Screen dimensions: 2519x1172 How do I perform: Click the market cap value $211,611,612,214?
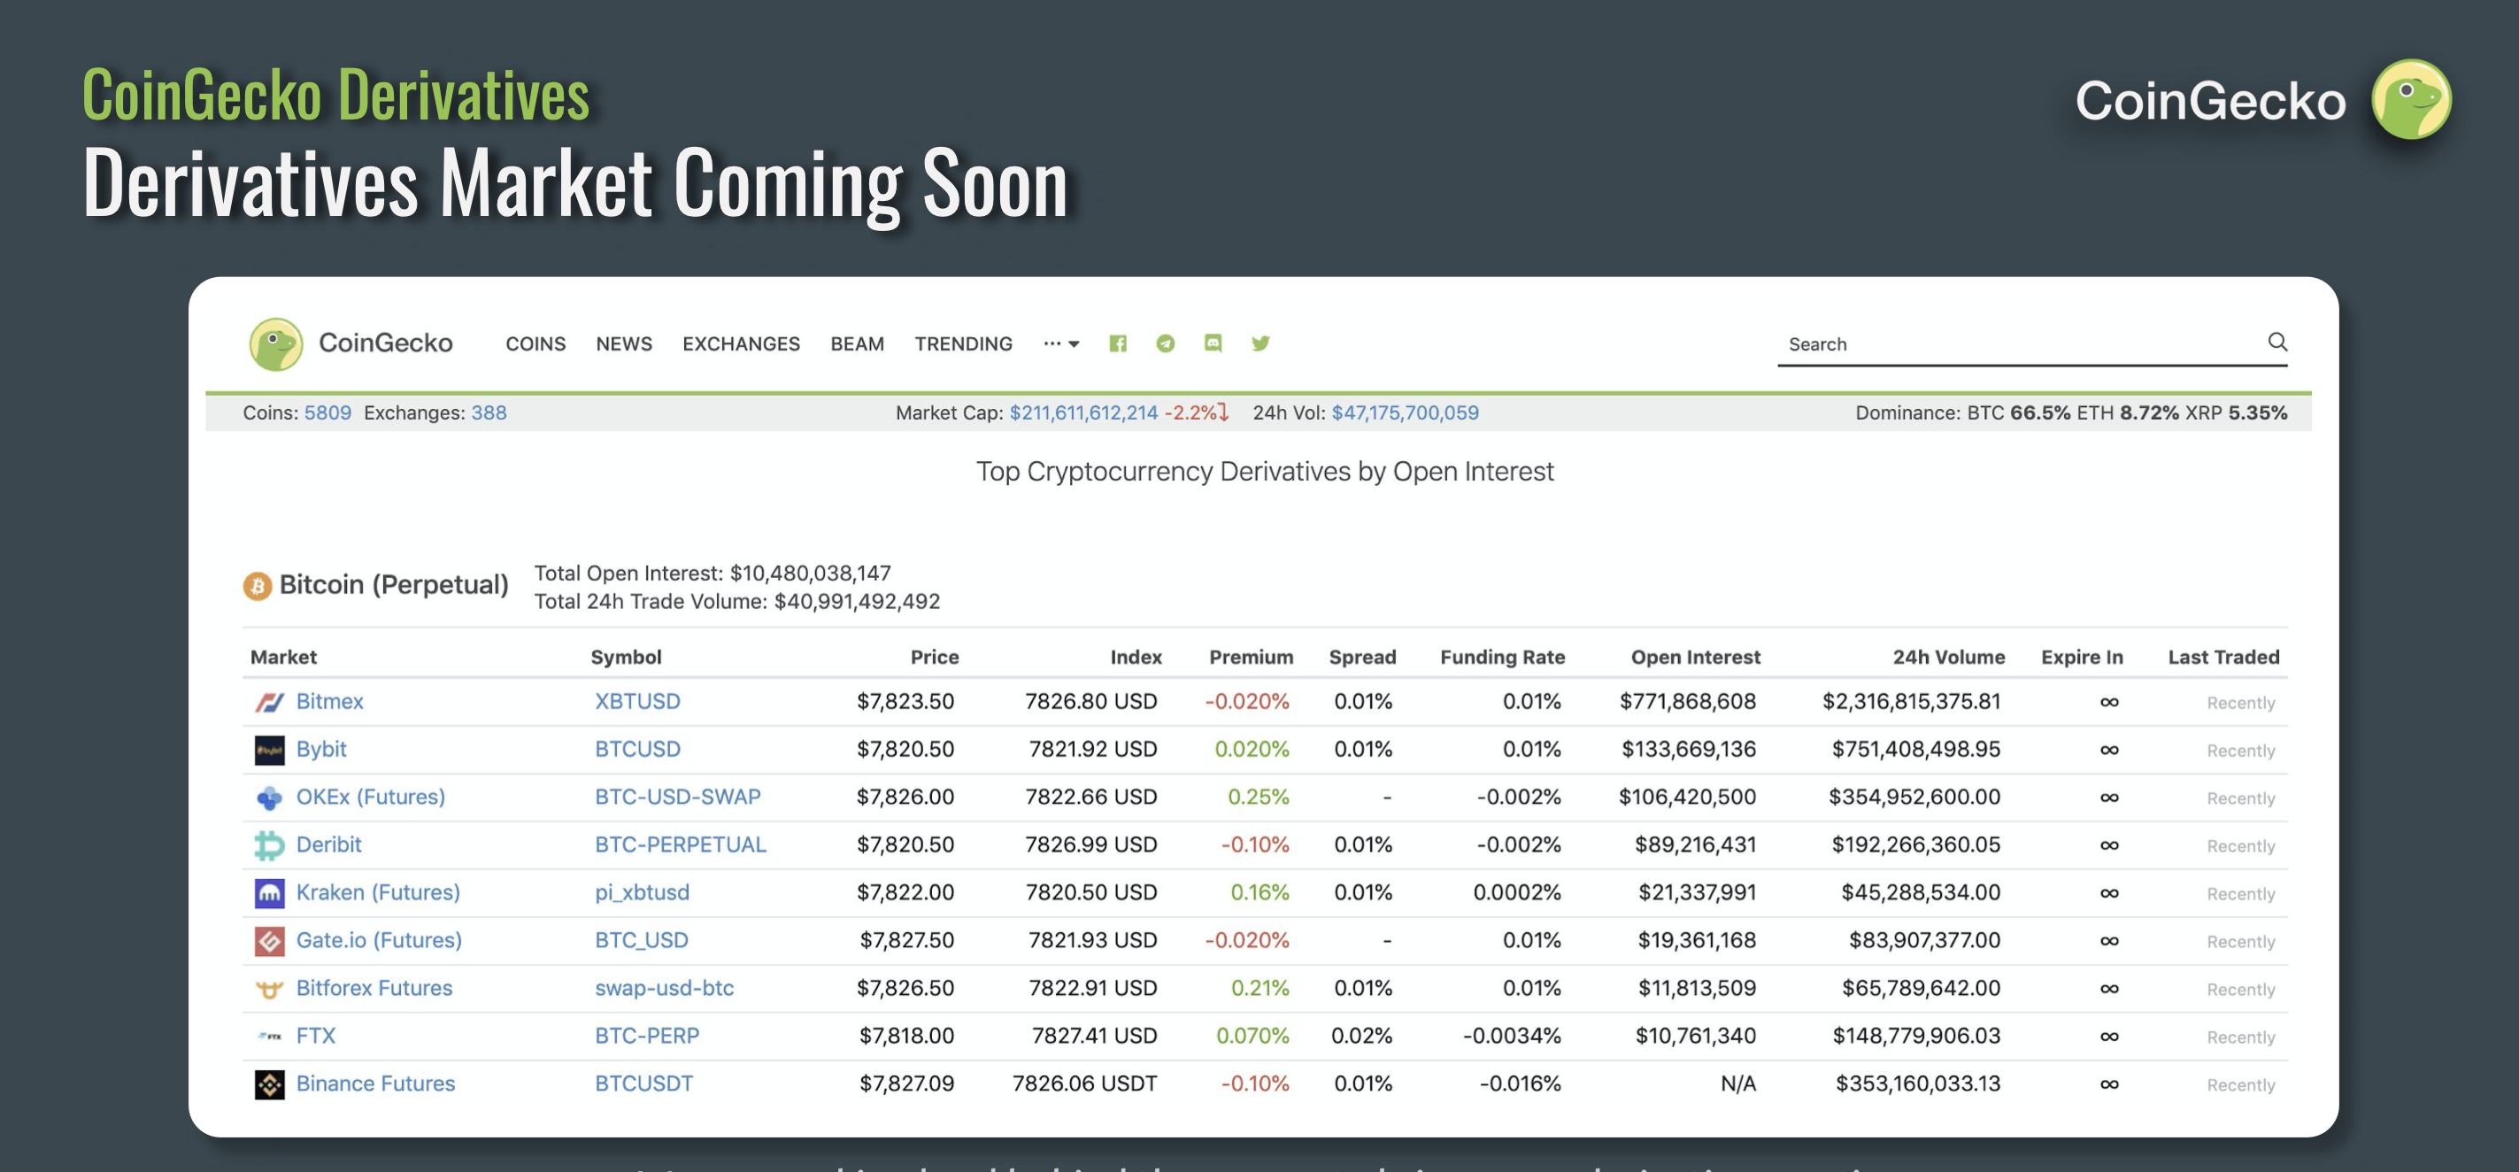pyautogui.click(x=1083, y=413)
